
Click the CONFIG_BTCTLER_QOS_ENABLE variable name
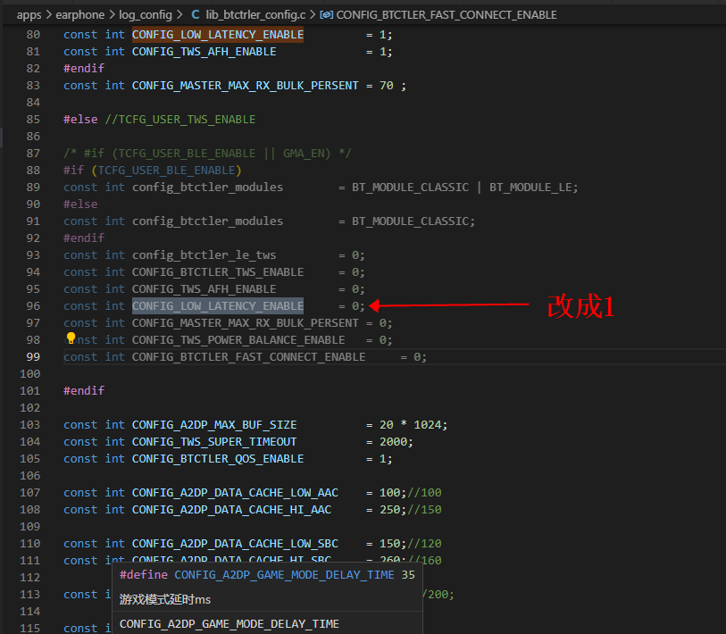(x=218, y=459)
